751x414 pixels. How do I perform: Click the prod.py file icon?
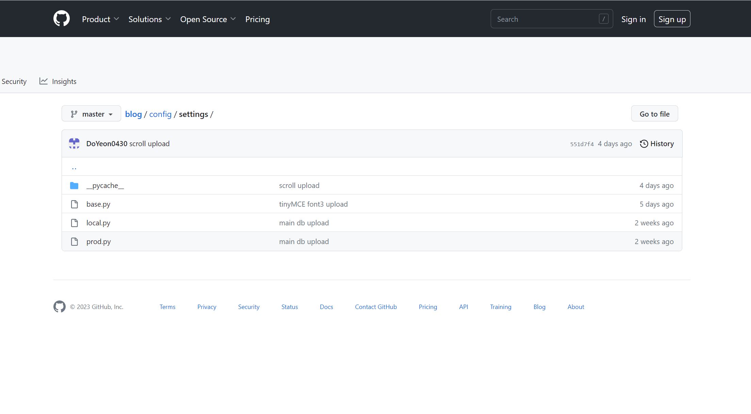(x=74, y=241)
